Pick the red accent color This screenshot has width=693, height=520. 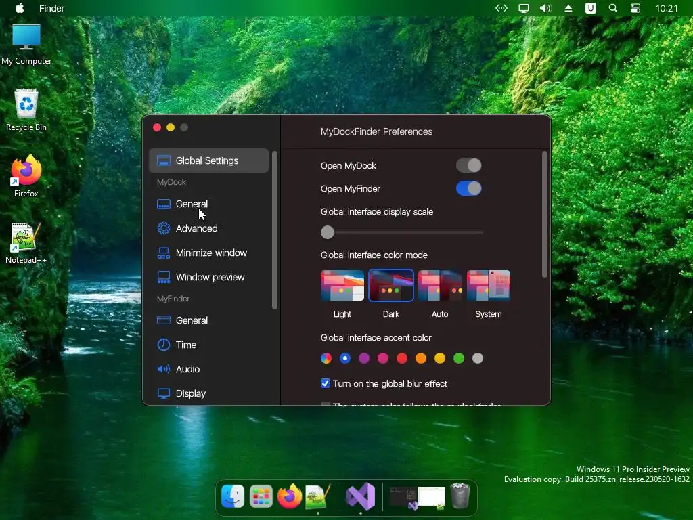pyautogui.click(x=402, y=358)
